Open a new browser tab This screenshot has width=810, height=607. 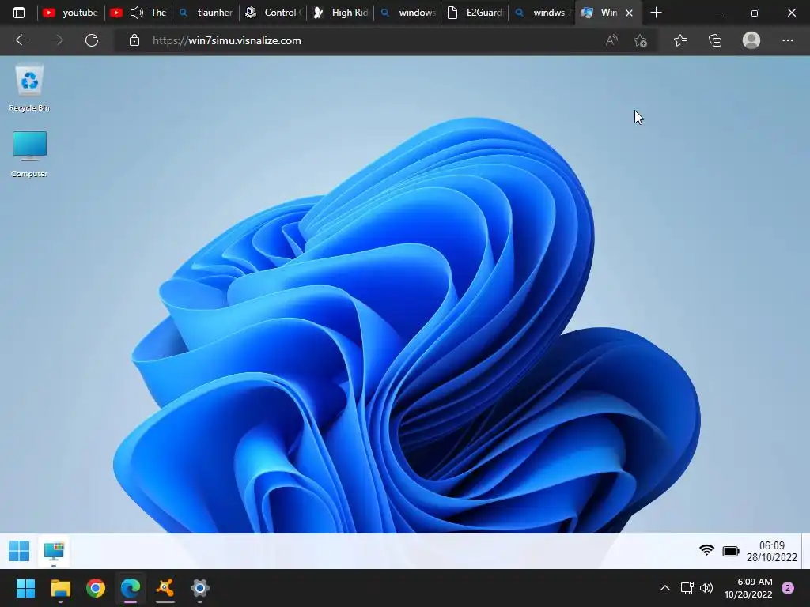(x=656, y=13)
